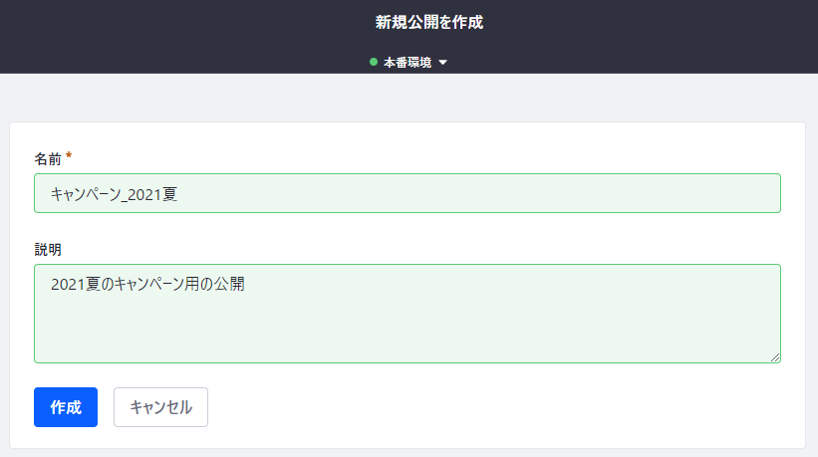Click the empty right end of the name field

coord(648,193)
